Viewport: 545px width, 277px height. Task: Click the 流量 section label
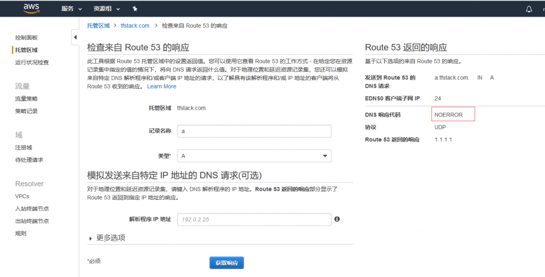tap(22, 86)
